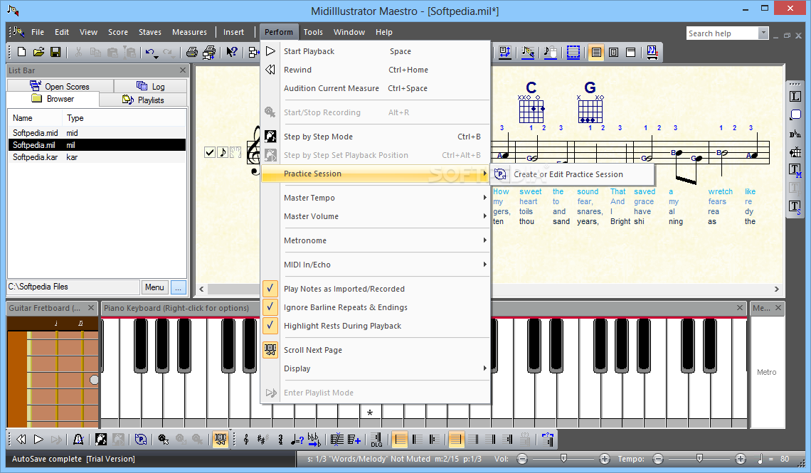The image size is (811, 473).
Task: Click the Play triangle in bottom toolbar
Action: click(x=38, y=440)
